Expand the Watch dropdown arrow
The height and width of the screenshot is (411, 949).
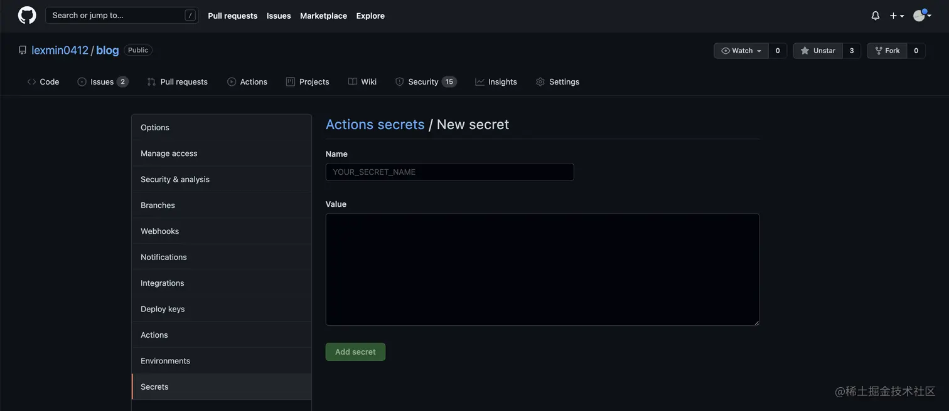click(x=759, y=51)
